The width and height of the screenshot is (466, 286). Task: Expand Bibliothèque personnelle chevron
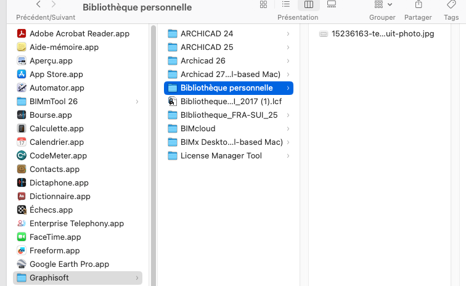click(288, 88)
